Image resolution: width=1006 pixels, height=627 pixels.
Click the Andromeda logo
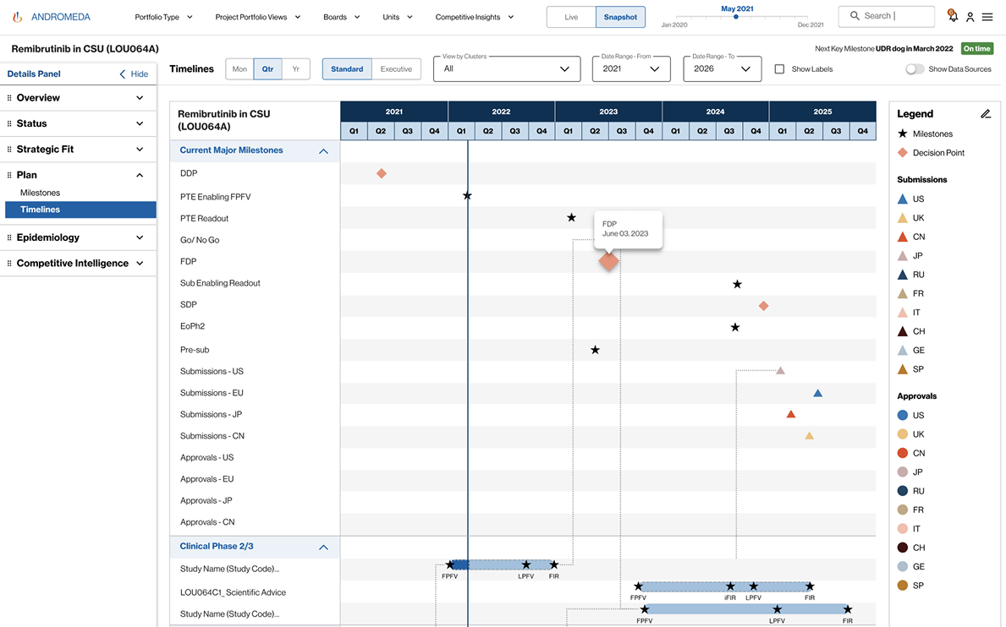point(52,17)
